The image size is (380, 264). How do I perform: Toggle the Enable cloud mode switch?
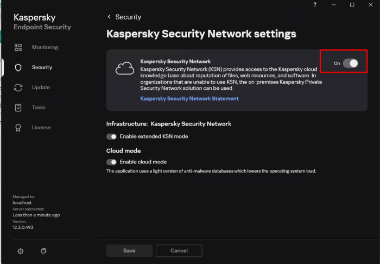point(112,162)
